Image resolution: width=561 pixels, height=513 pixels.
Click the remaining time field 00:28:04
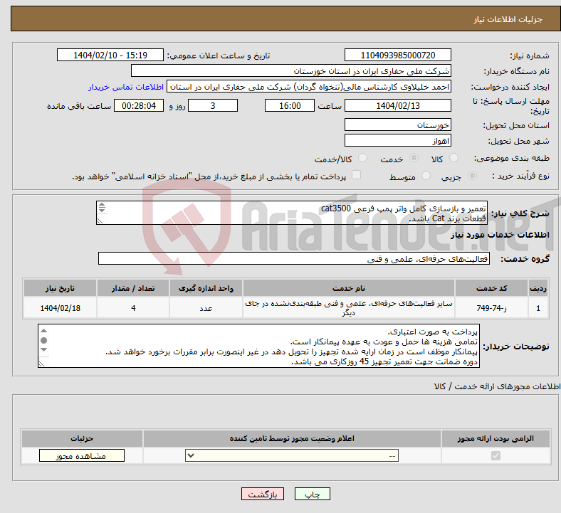tap(139, 106)
